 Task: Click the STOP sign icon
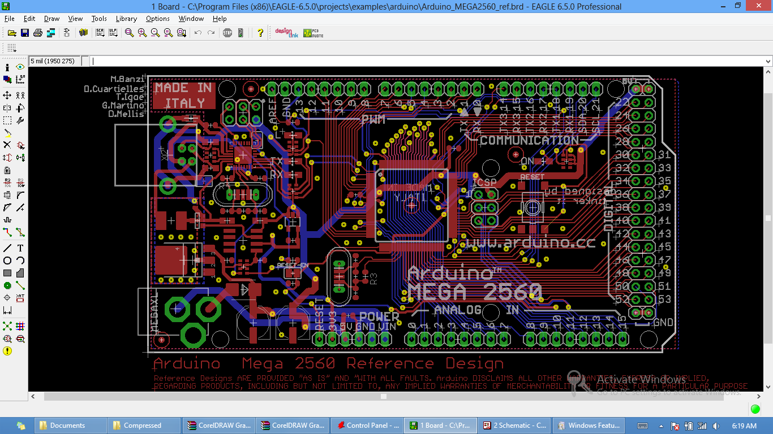pyautogui.click(x=227, y=33)
